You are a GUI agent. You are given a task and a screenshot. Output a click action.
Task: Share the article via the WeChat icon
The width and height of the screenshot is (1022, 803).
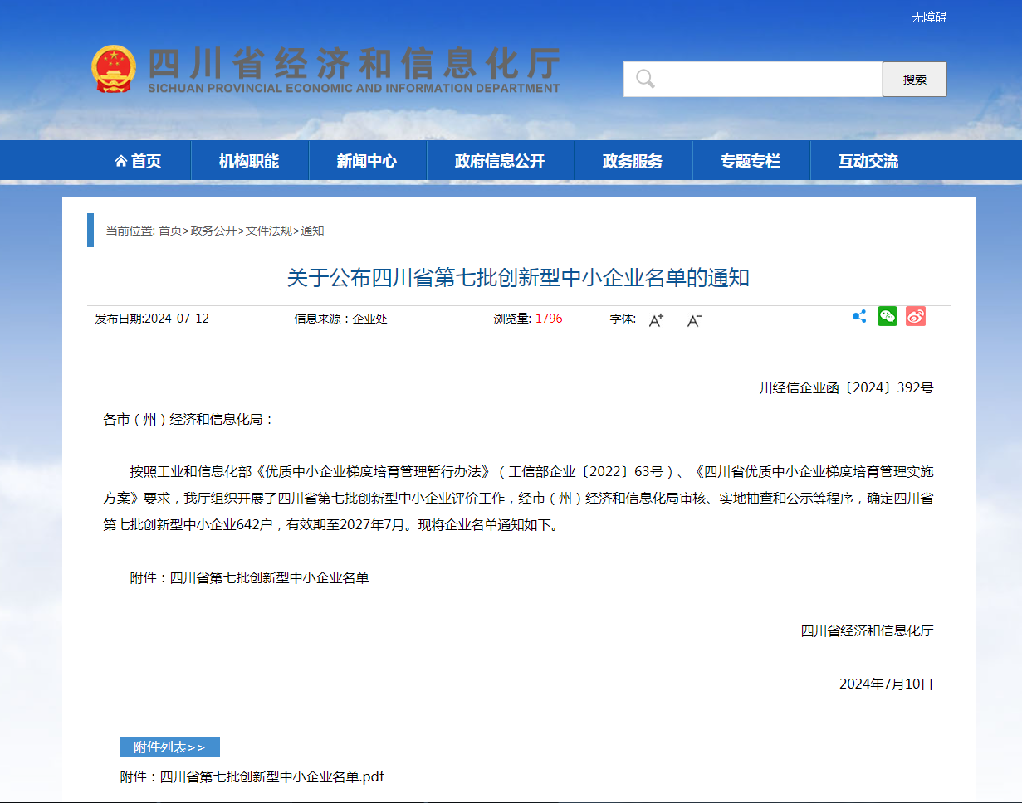click(x=887, y=316)
